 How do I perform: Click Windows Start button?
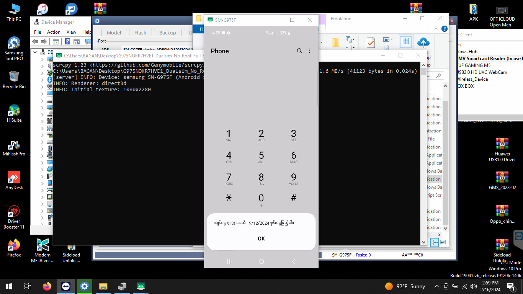[x=9, y=286]
